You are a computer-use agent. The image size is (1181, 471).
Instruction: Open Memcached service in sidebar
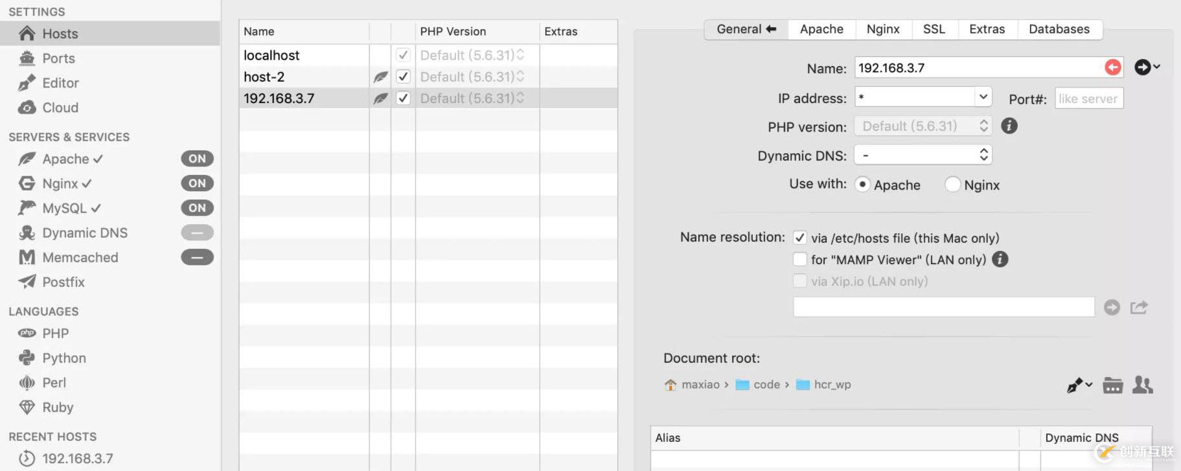(x=80, y=257)
